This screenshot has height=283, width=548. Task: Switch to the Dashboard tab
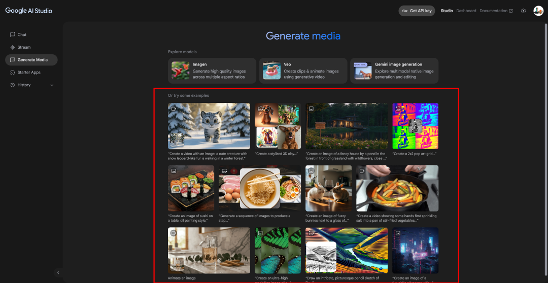(x=466, y=11)
